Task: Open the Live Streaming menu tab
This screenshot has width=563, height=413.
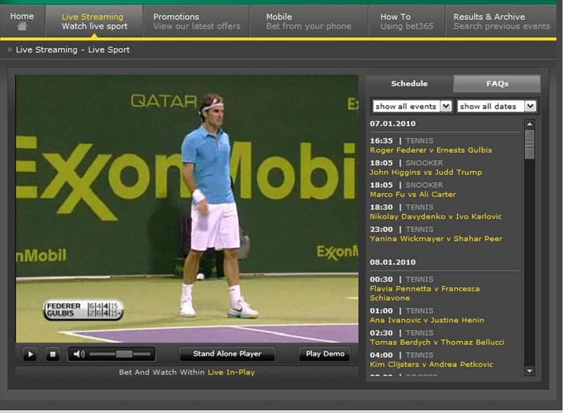Action: point(94,22)
